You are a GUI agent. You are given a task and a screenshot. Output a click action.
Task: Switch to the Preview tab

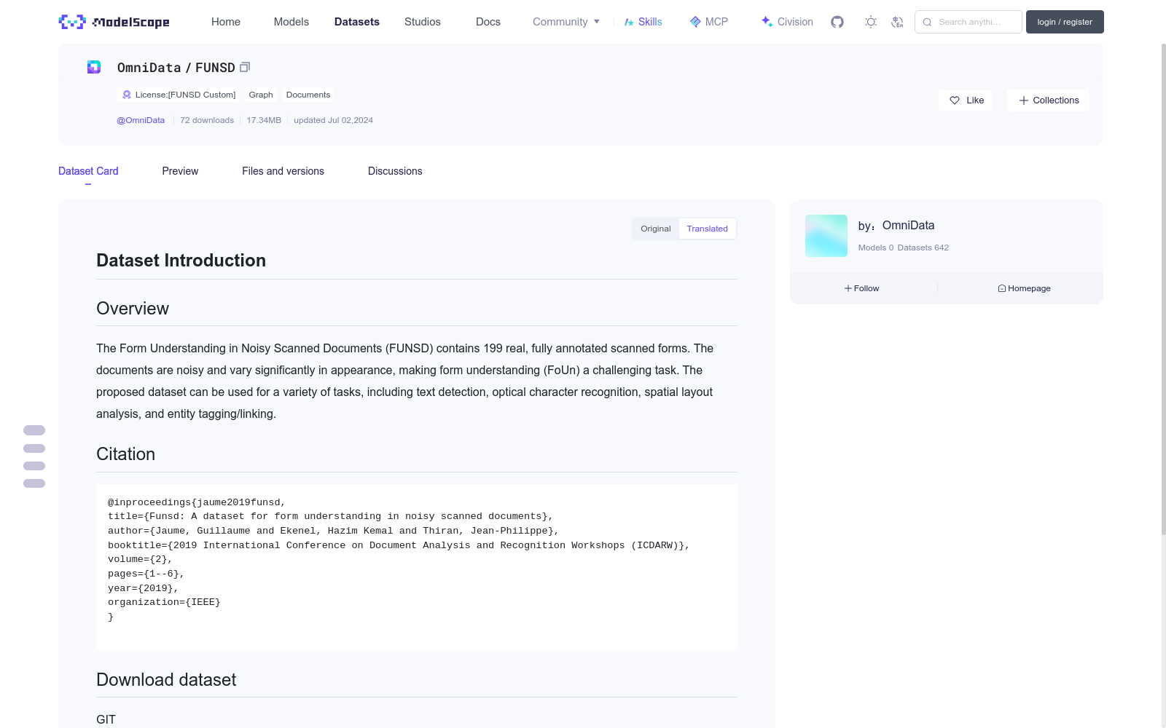[x=180, y=171]
